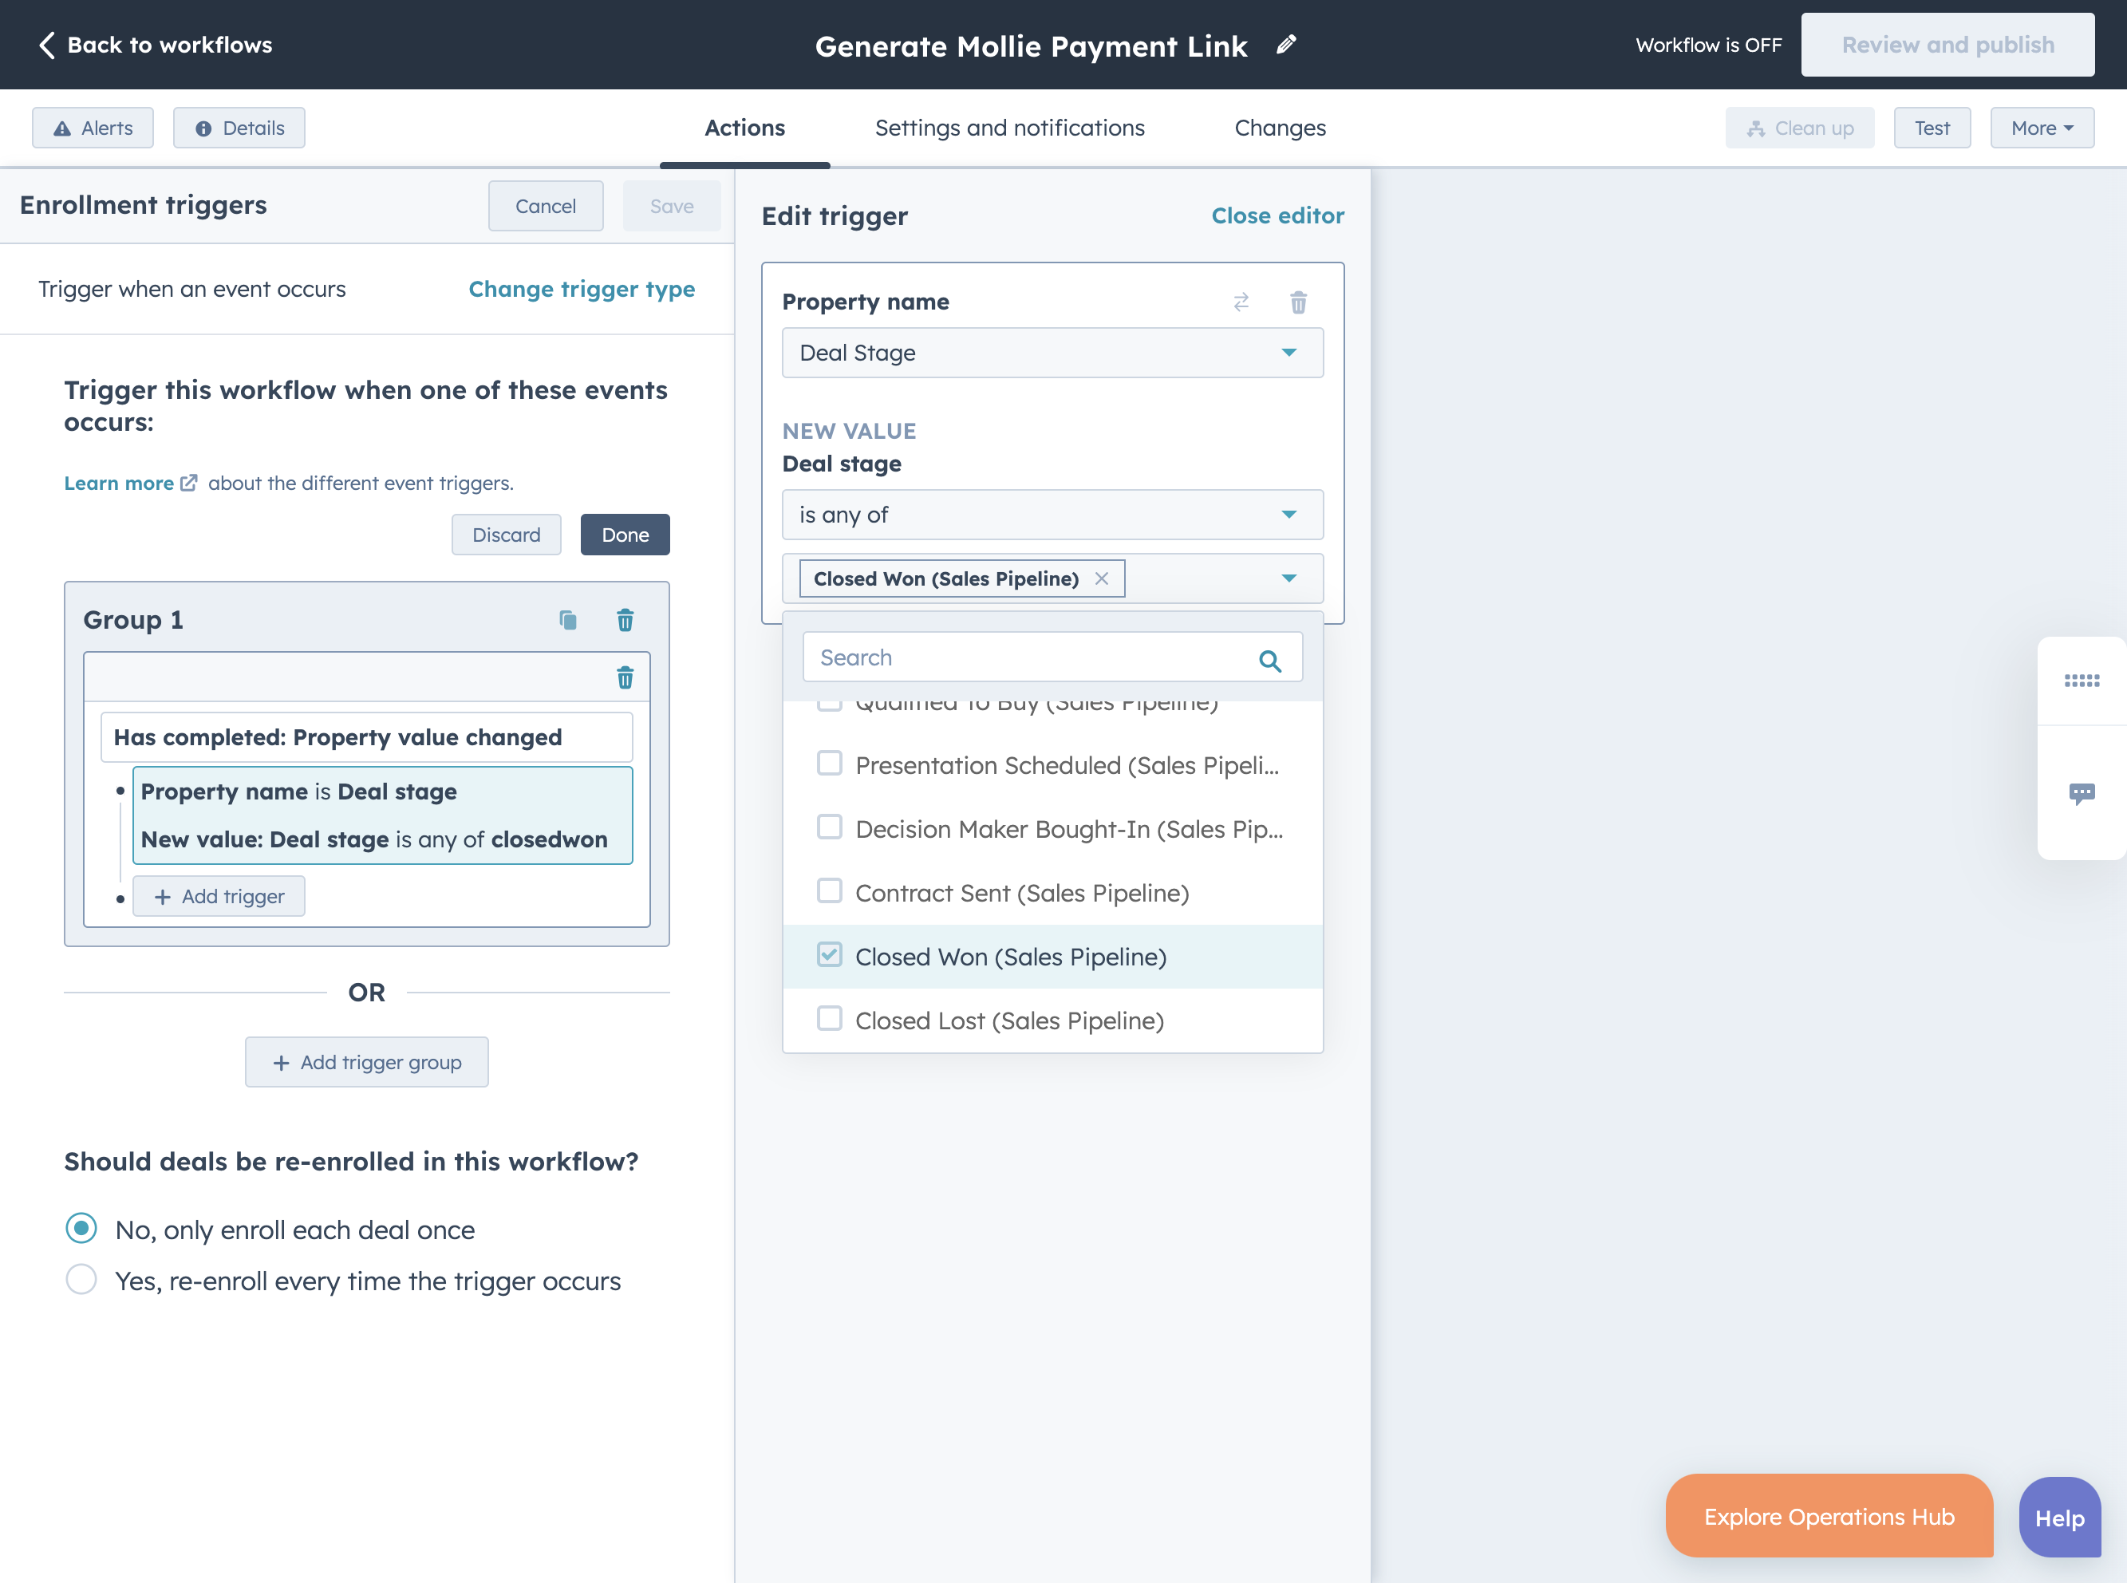Open the Alerts panel
The width and height of the screenshot is (2127, 1583).
click(93, 128)
